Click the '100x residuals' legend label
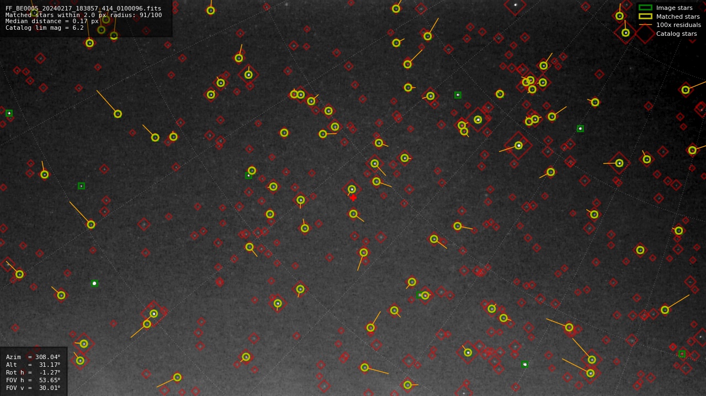 pos(678,25)
